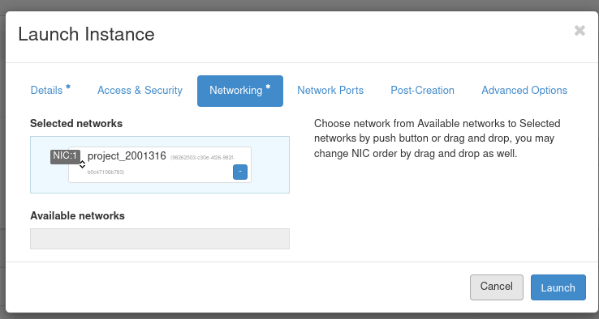Image resolution: width=599 pixels, height=319 pixels.
Task: Click the Selected networks heading
Action: [x=76, y=124]
